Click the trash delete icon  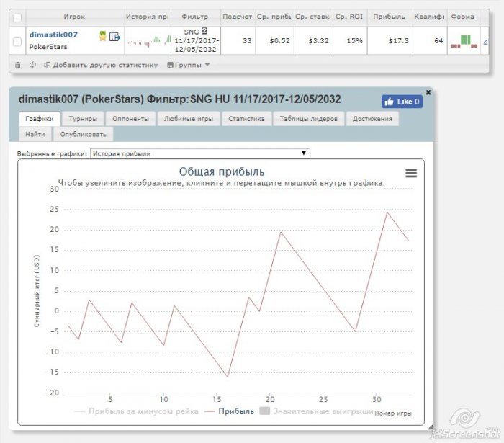click(18, 65)
